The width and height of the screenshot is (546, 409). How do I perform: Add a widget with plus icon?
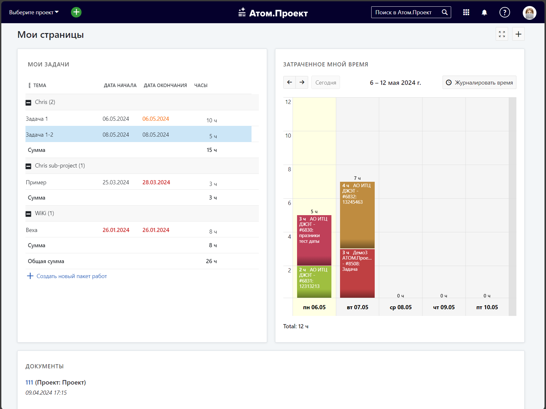[518, 34]
